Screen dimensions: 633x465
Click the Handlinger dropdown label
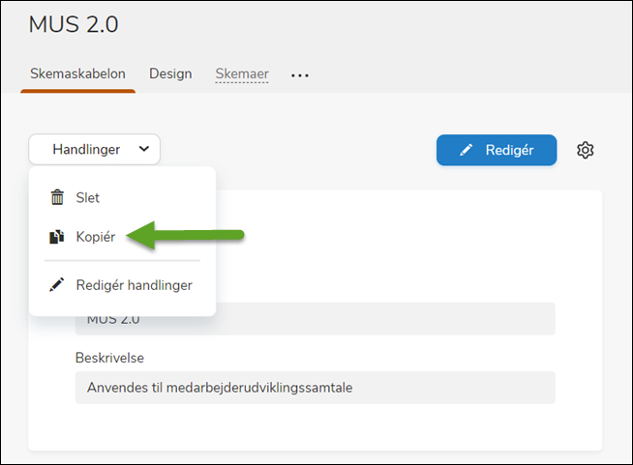click(86, 150)
